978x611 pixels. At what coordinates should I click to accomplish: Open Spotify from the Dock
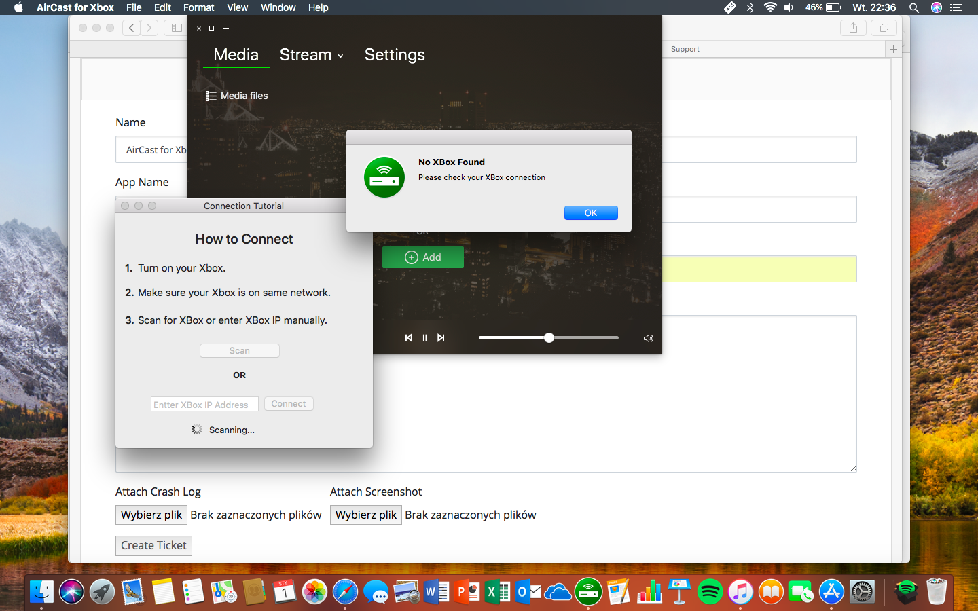pyautogui.click(x=710, y=592)
